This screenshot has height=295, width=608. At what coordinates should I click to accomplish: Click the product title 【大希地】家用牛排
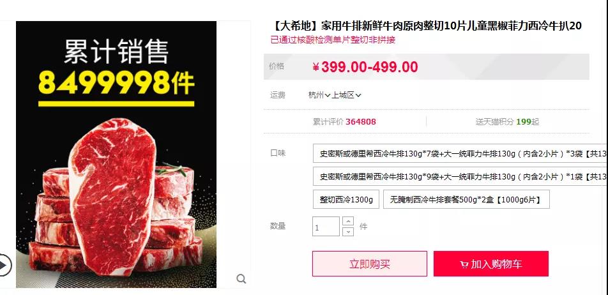(427, 26)
